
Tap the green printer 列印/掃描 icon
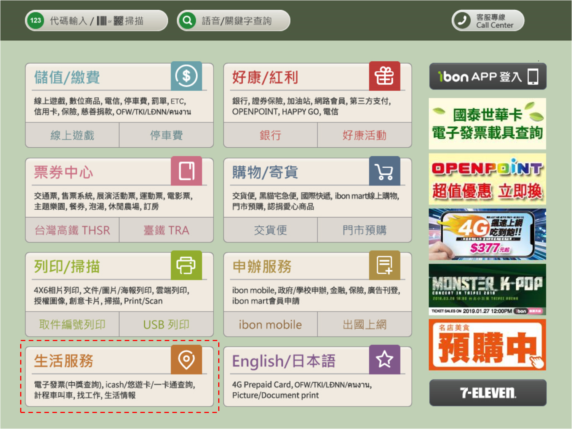click(x=186, y=265)
